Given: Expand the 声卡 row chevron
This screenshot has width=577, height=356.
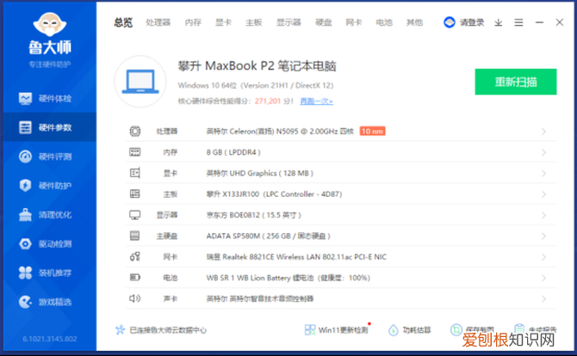Looking at the screenshot, I should tap(543, 299).
